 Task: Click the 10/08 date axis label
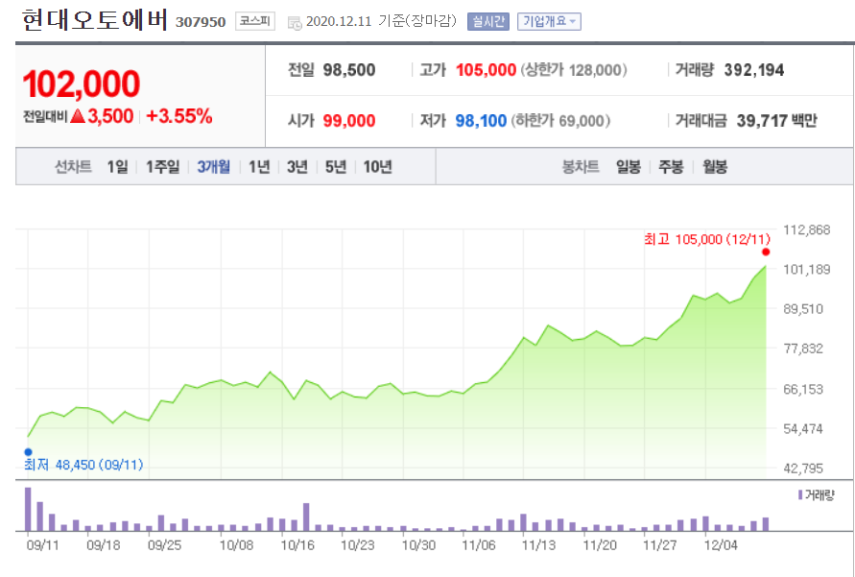tap(236, 545)
